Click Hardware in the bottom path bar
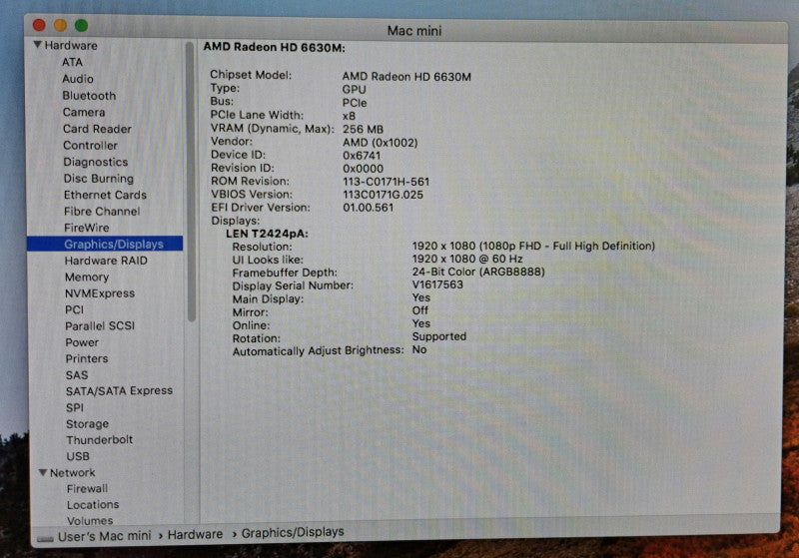 tap(195, 534)
